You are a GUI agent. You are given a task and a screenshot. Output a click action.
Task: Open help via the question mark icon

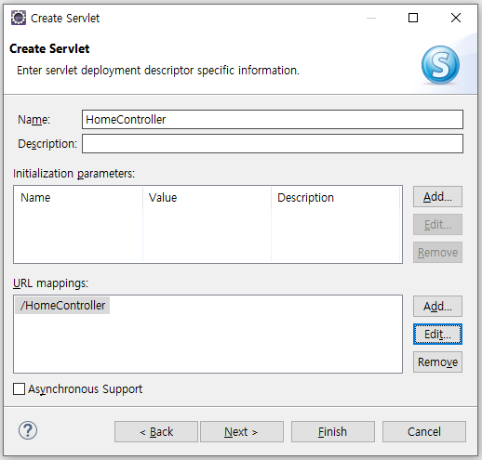28,430
